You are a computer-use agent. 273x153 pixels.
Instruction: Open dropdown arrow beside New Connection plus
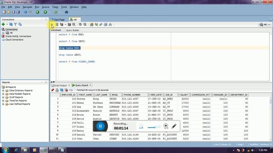coord(7,24)
